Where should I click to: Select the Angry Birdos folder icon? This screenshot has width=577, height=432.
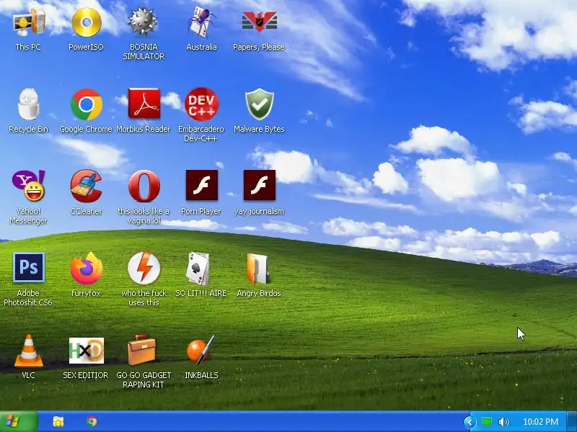coord(258,269)
